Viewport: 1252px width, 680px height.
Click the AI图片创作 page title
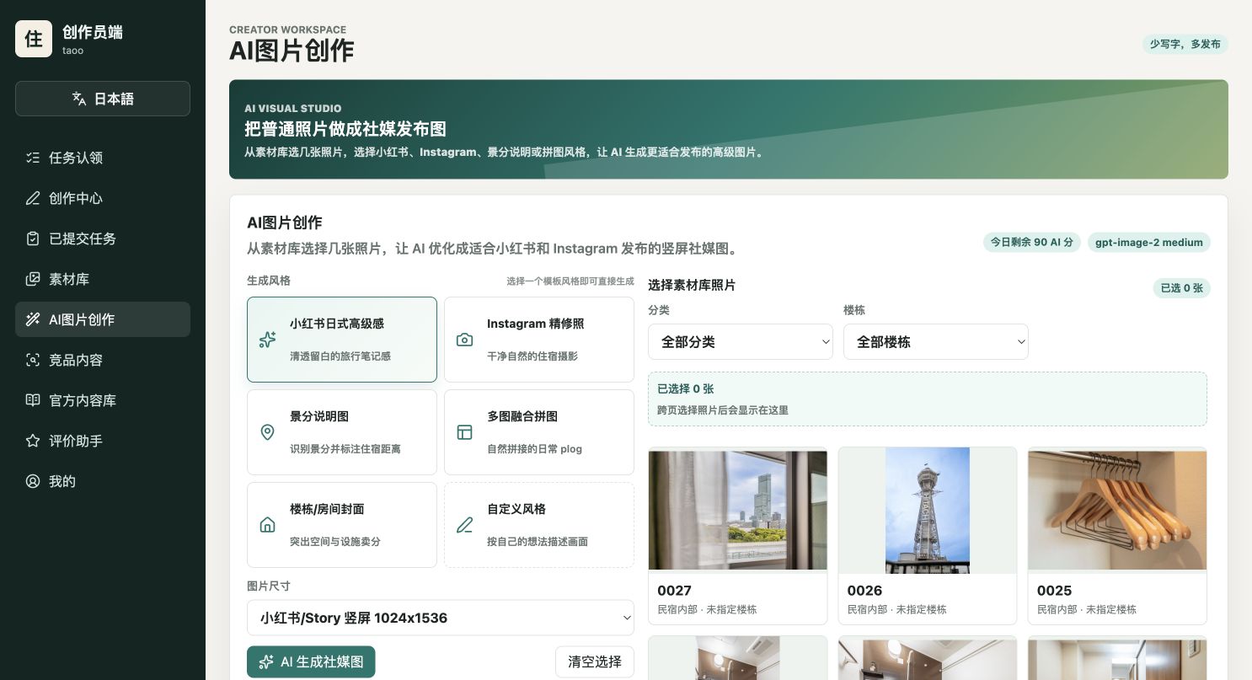[292, 51]
